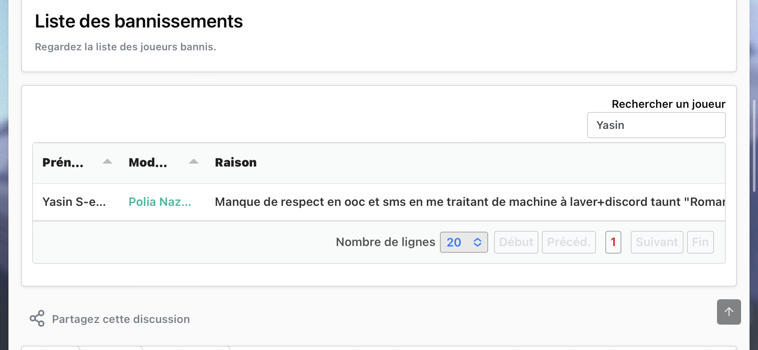
Task: Click the page's vertical scrollbar thumb
Action: (x=754, y=146)
